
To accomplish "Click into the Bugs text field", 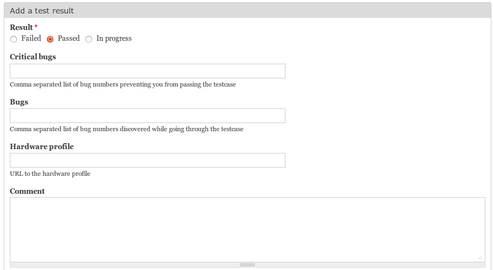I will (148, 116).
